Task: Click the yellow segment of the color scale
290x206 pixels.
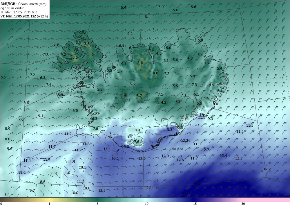Action: click(49, 200)
